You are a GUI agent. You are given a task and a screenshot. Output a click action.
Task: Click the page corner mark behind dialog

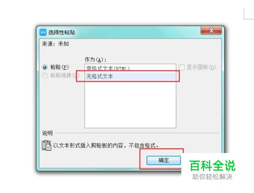(x=248, y=14)
